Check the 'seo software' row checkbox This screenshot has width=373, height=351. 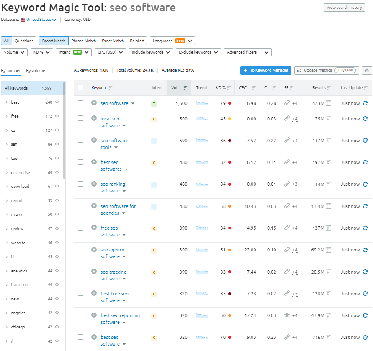click(x=81, y=103)
